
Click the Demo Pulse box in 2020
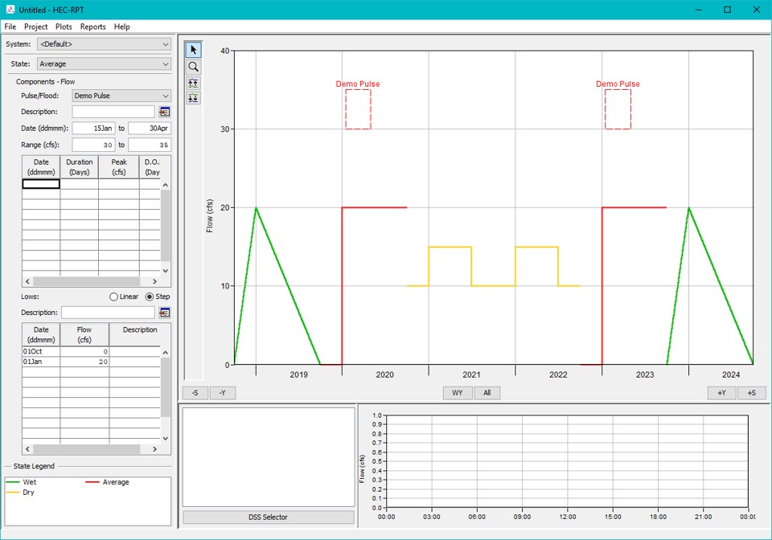[x=358, y=109]
